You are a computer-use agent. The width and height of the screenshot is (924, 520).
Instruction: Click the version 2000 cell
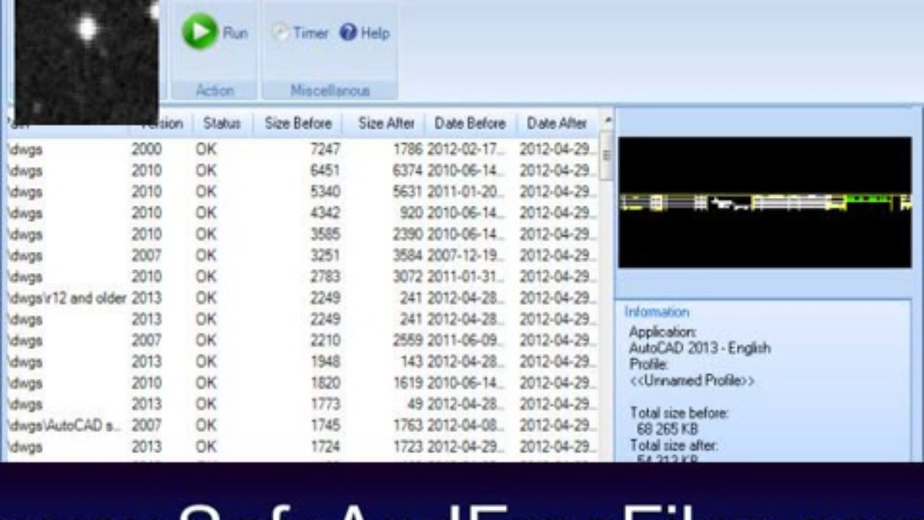[147, 149]
